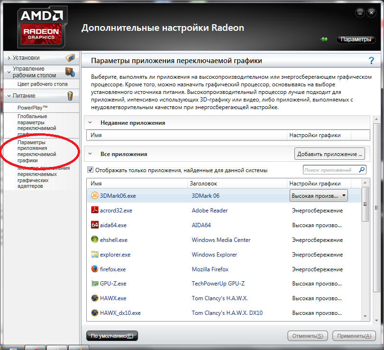Viewport: 384px width, 350px height.
Task: Click Tom Clancy's H.A.W.X. DX10 title
Action: (227, 313)
